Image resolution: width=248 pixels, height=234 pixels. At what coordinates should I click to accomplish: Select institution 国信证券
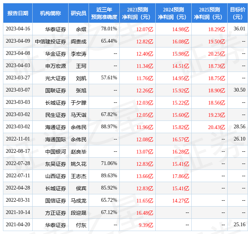56,201
